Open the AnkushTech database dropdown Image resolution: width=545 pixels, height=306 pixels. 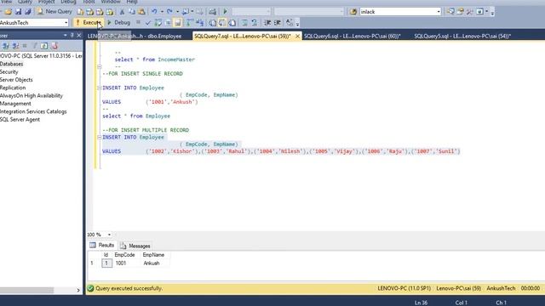(66, 23)
